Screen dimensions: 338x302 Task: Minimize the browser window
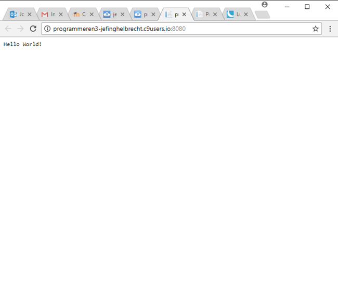coord(287,7)
